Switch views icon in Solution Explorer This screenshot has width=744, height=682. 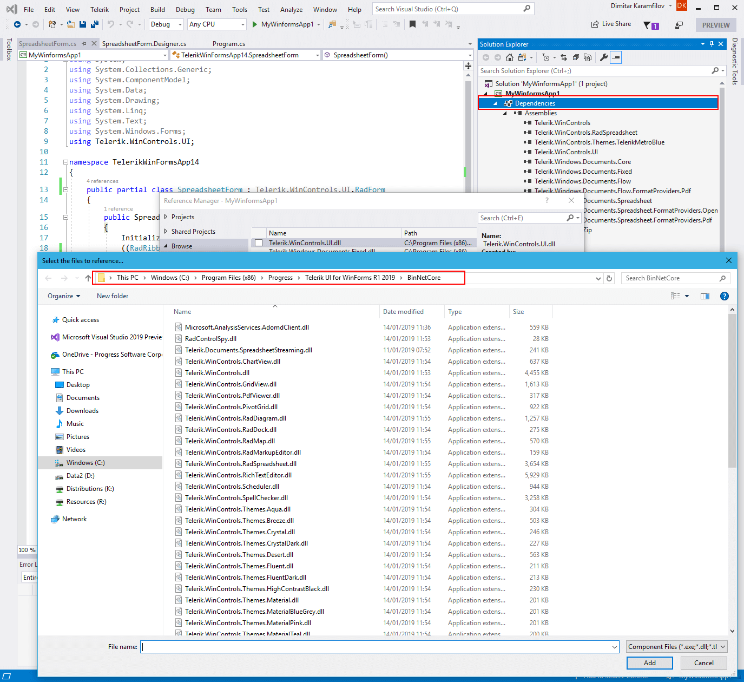(x=522, y=57)
